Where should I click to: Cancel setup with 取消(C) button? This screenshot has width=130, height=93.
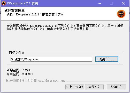point(116,87)
